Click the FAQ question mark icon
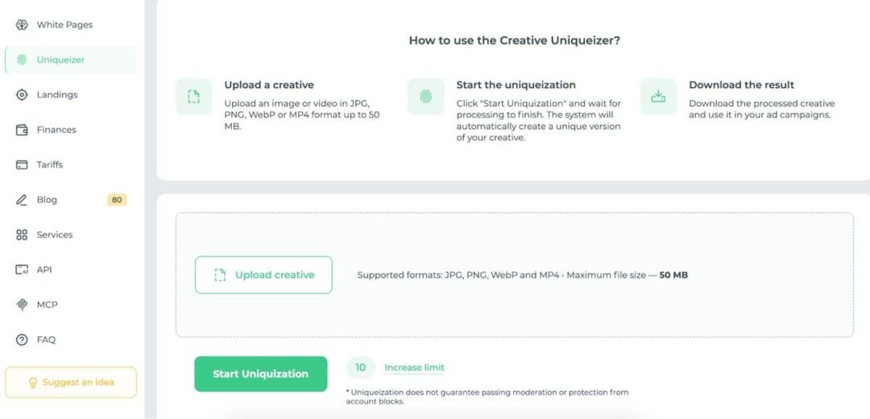870x419 pixels. coord(22,340)
